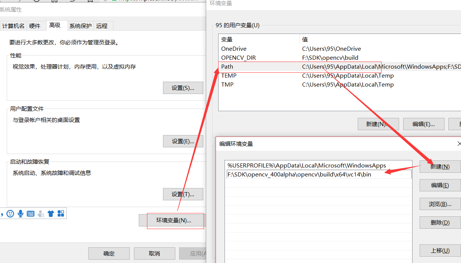Click the 设置(T)... startup recovery button
Viewport: 461px width, 263px height.
183,194
